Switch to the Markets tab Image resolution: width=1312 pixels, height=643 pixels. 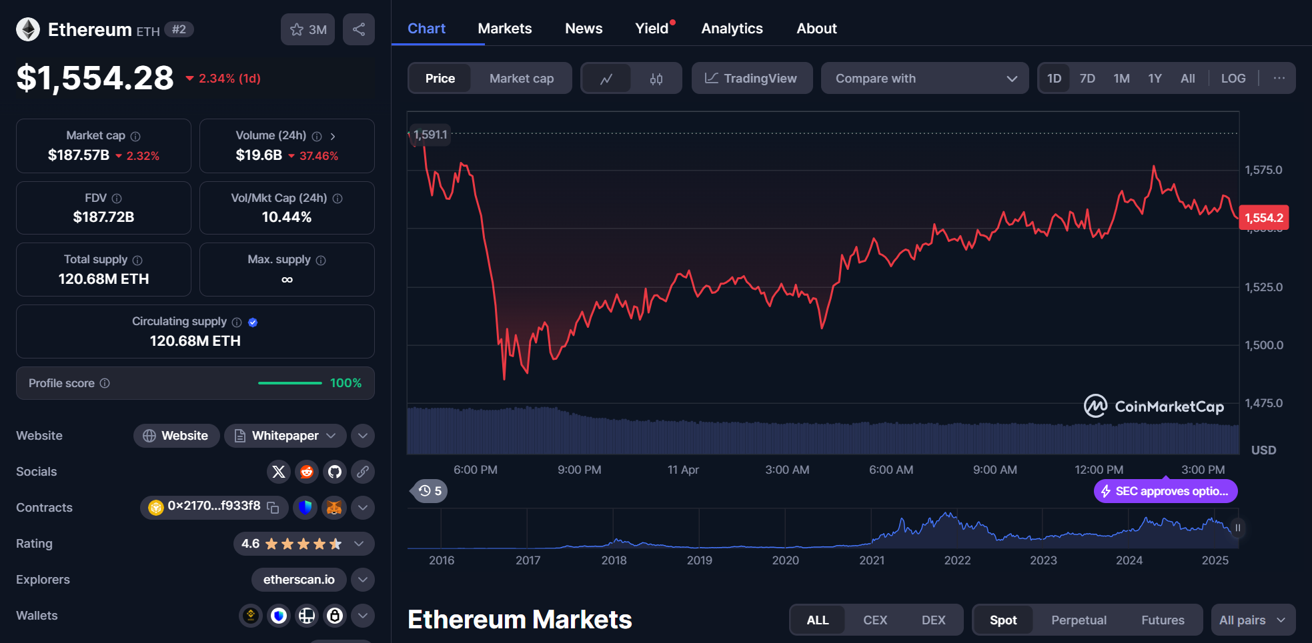[x=504, y=29]
